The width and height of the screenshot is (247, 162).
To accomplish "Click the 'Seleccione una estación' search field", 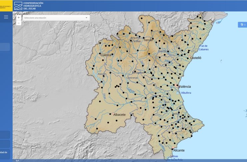I will pyautogui.click(x=53, y=18).
